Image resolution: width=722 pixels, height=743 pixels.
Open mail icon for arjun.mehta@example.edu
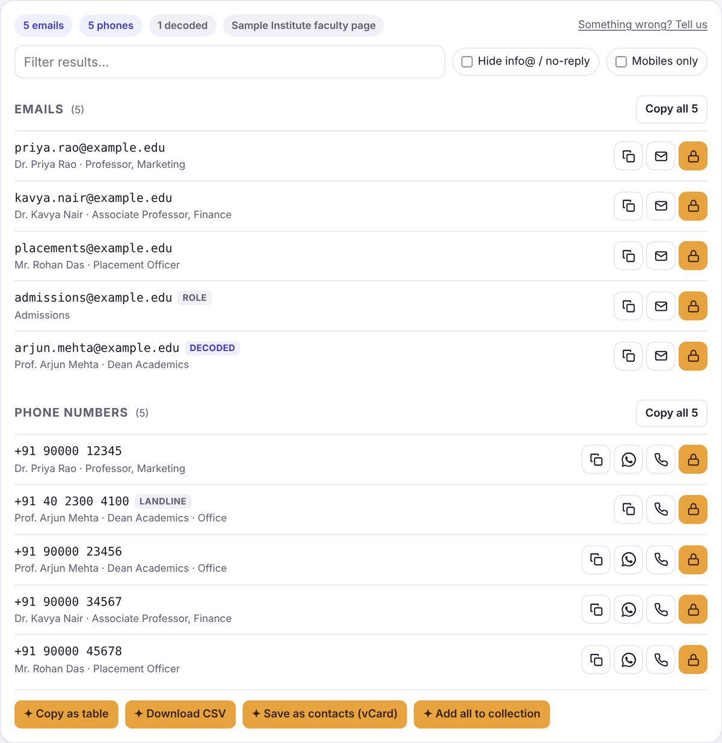[x=661, y=356]
